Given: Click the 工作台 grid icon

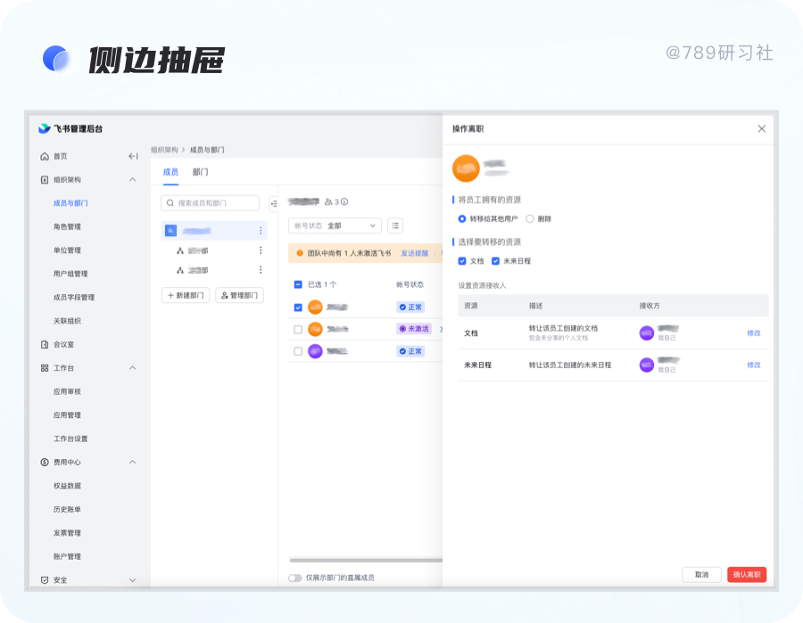Looking at the screenshot, I should point(45,368).
